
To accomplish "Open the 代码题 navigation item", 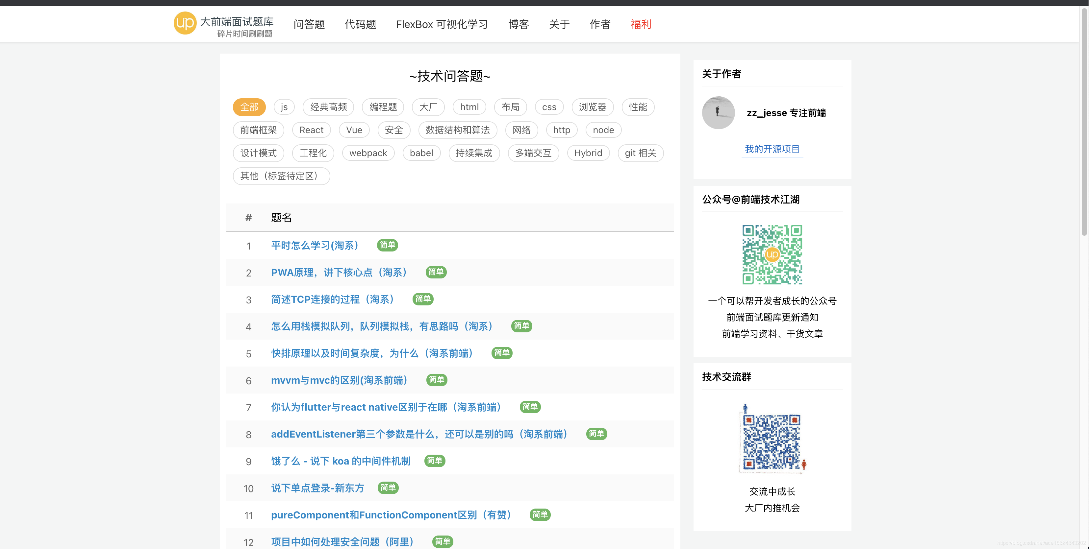I will (361, 25).
